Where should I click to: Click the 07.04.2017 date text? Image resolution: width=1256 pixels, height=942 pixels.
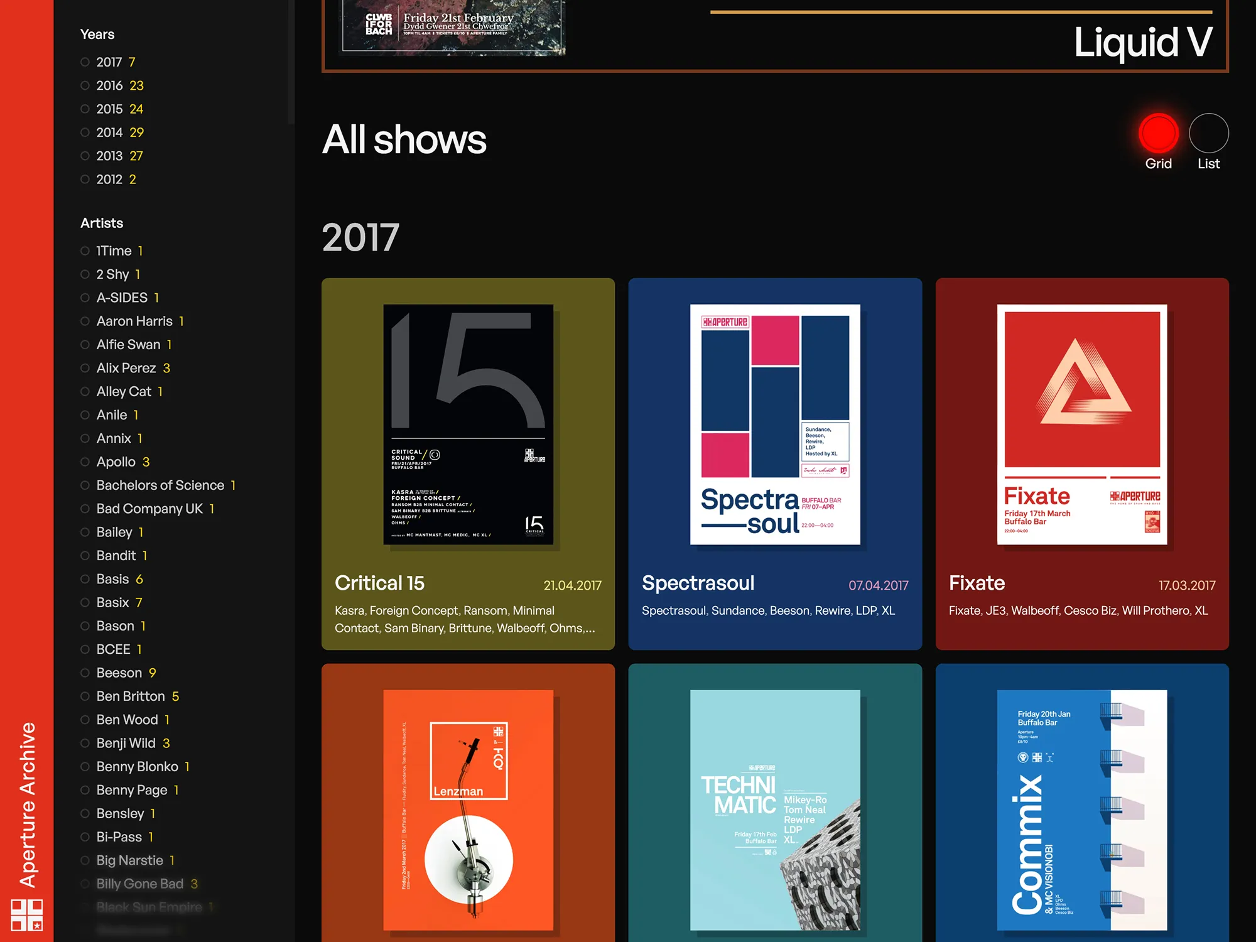[x=878, y=585]
